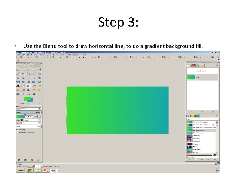Select the Rotate tool
This screenshot has height=177, width=237.
click(39, 78)
